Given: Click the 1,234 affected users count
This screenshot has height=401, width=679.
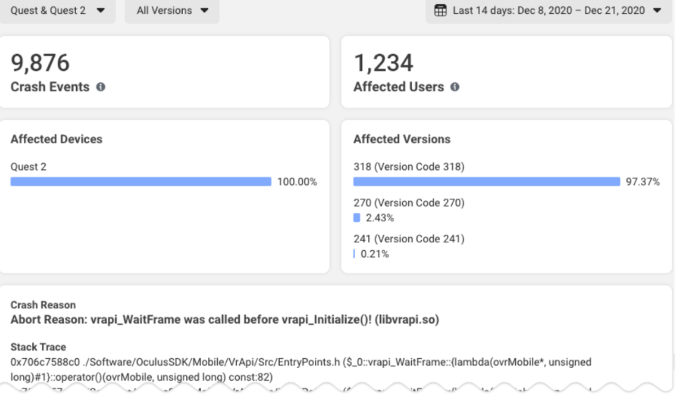Looking at the screenshot, I should 384,63.
